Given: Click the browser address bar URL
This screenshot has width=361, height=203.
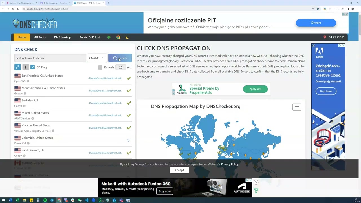Looking at the screenshot, I should [x=48, y=9].
